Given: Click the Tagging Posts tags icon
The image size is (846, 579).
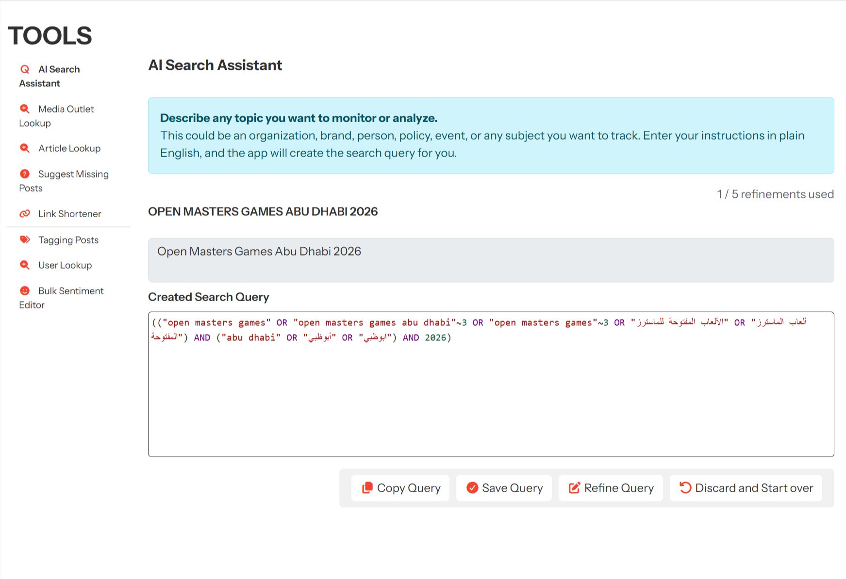Looking at the screenshot, I should 25,240.
